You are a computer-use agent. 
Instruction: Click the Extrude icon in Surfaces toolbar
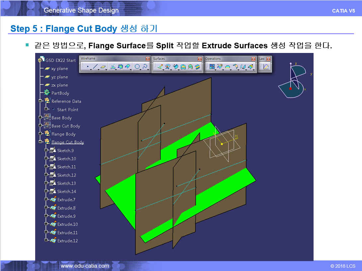[160, 67]
